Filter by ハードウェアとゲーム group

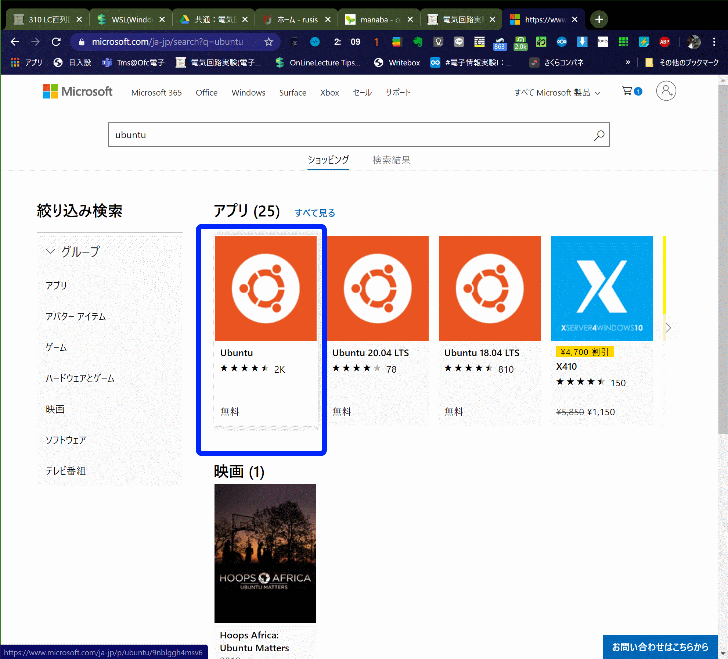coord(80,378)
